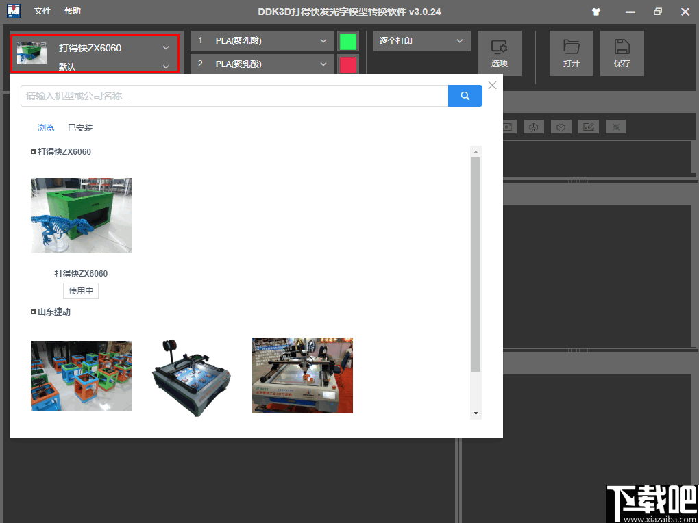Click the crossed-out delete icon in the toolbar

(x=615, y=127)
